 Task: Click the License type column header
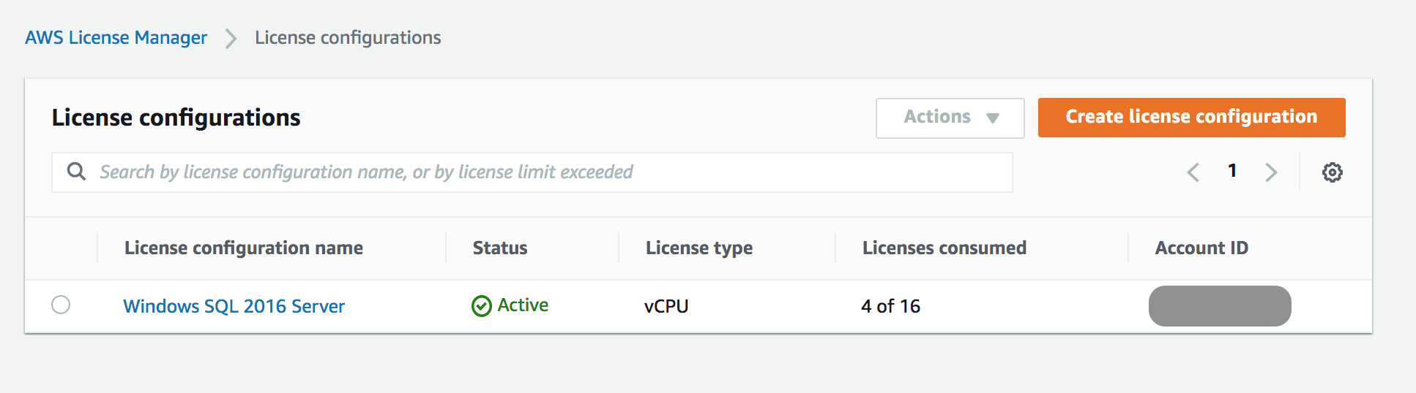(x=698, y=248)
